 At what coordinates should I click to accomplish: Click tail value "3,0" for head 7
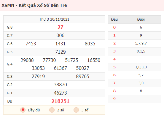pos(141,83)
